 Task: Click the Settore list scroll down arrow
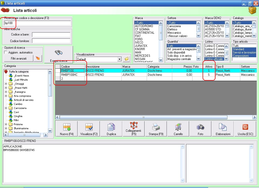[198, 35]
